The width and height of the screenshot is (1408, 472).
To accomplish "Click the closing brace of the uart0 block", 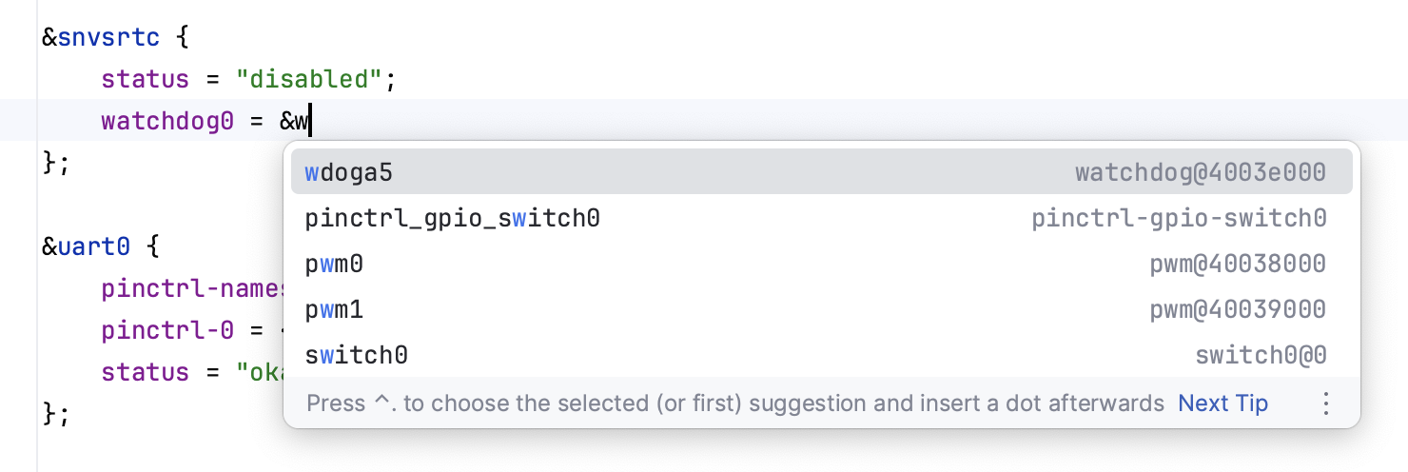I will point(49,413).
